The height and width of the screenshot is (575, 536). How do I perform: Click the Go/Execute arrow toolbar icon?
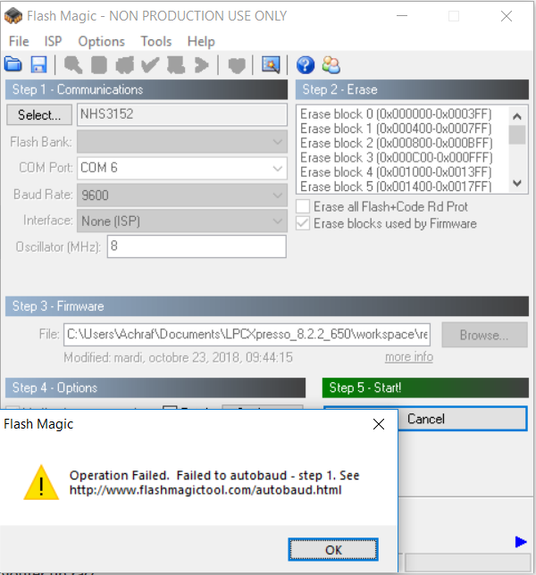pyautogui.click(x=201, y=65)
